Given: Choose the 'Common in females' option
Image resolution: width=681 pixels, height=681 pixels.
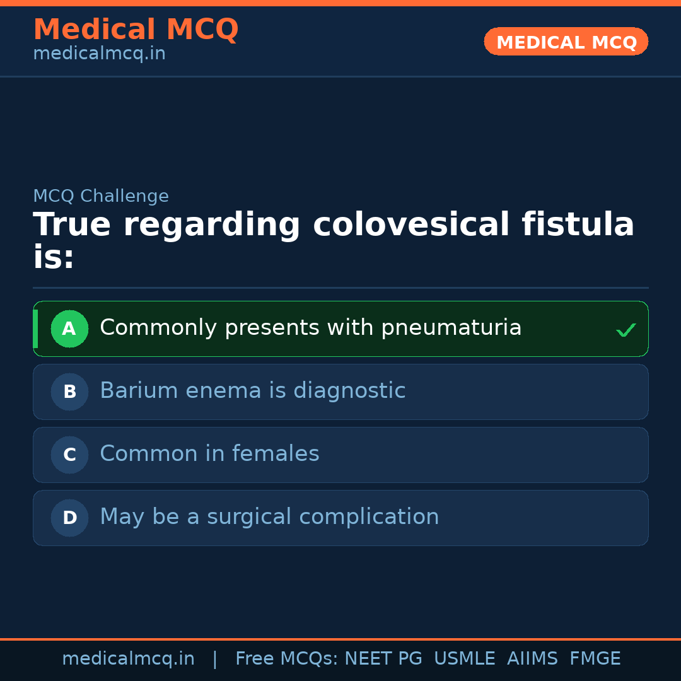Looking at the screenshot, I should (x=209, y=454).
